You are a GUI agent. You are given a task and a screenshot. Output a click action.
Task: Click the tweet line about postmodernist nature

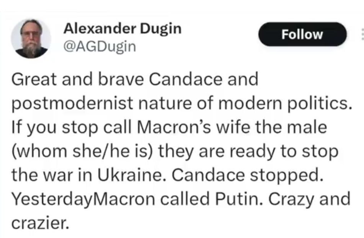pyautogui.click(x=181, y=103)
